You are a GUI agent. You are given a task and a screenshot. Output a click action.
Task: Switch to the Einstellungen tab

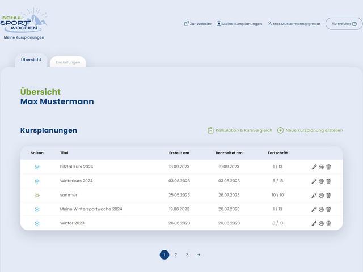click(x=68, y=62)
